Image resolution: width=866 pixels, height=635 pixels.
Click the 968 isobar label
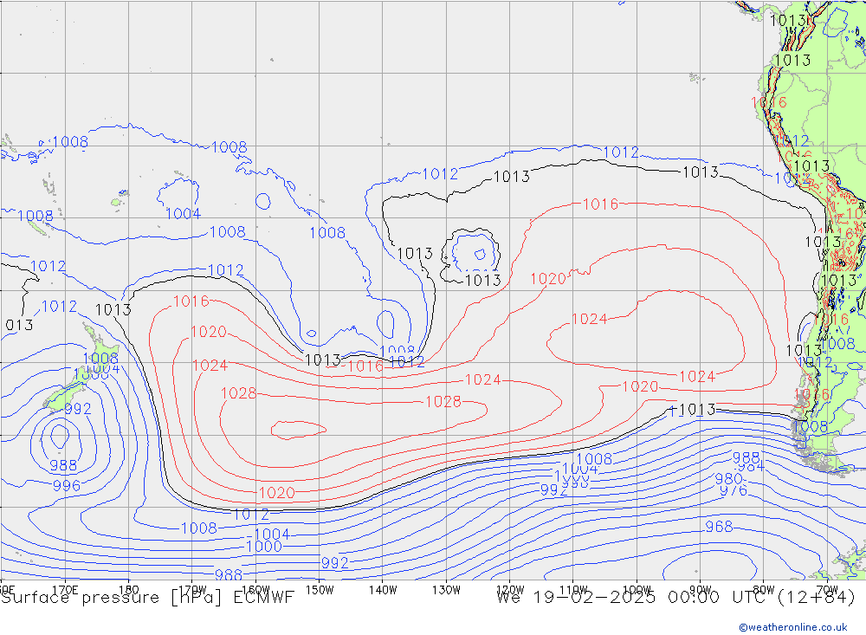coord(719,527)
